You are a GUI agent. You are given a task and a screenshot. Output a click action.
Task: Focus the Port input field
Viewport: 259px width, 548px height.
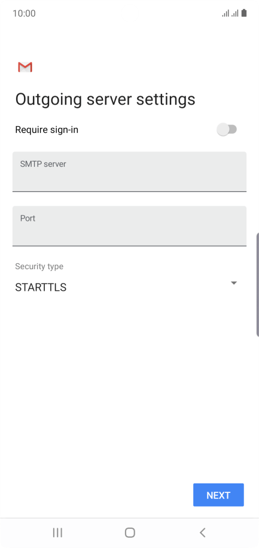129,226
